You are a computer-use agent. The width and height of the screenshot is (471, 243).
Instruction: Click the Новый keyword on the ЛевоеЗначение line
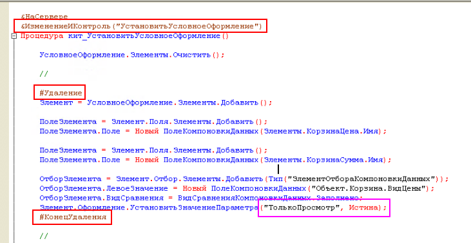[195, 189]
